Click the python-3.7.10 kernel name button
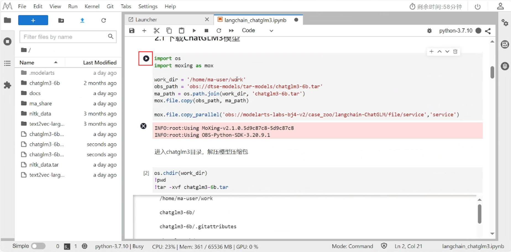 [x=456, y=31]
